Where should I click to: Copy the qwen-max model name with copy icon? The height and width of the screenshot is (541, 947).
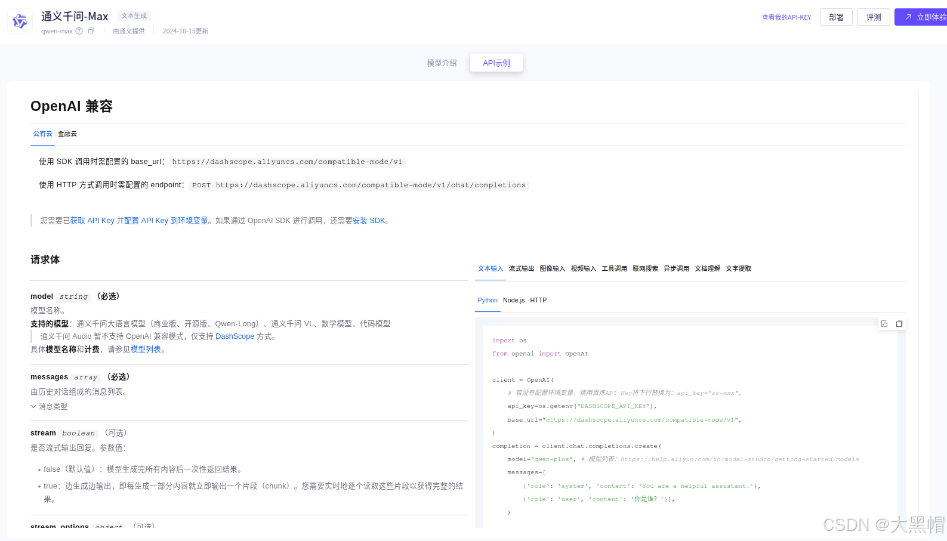tap(91, 31)
